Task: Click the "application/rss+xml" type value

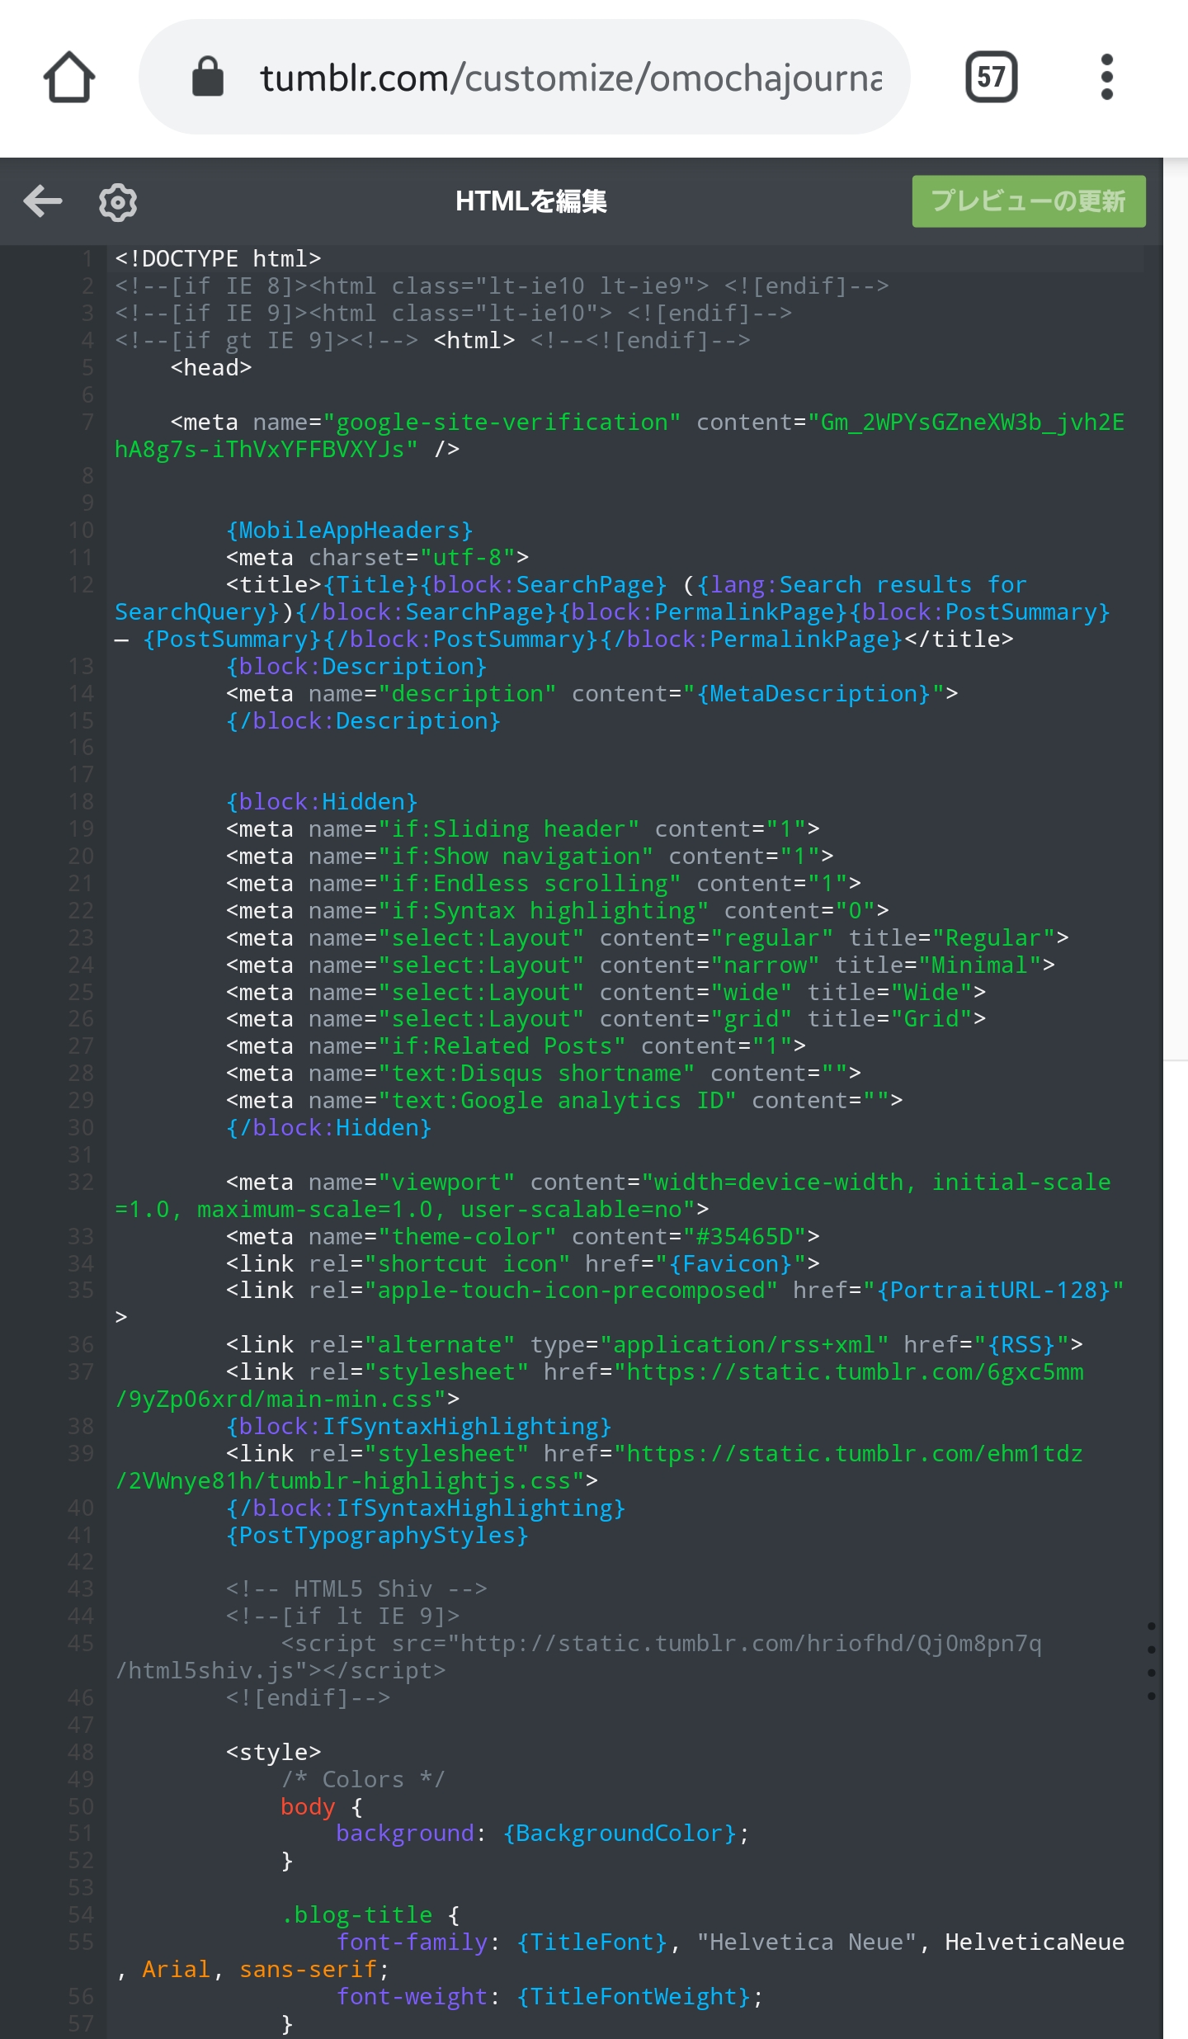Action: [744, 1345]
